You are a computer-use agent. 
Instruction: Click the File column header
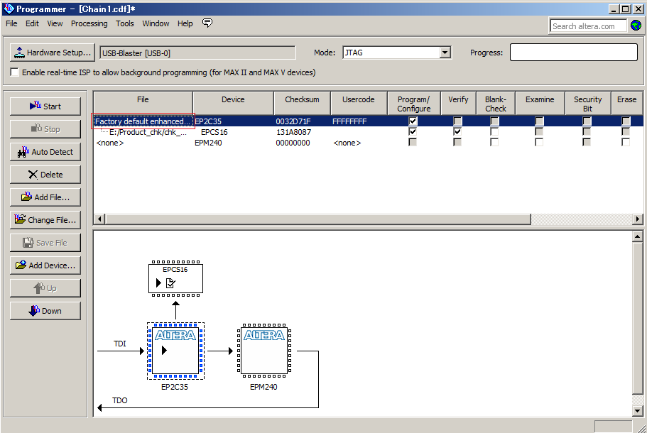pyautogui.click(x=143, y=103)
